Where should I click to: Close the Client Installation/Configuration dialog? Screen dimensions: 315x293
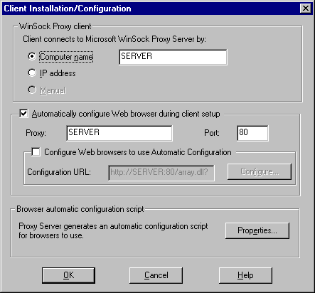306,9
